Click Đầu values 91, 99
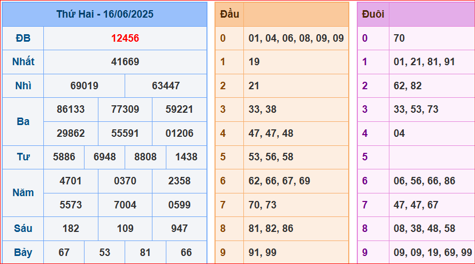 coord(262,252)
